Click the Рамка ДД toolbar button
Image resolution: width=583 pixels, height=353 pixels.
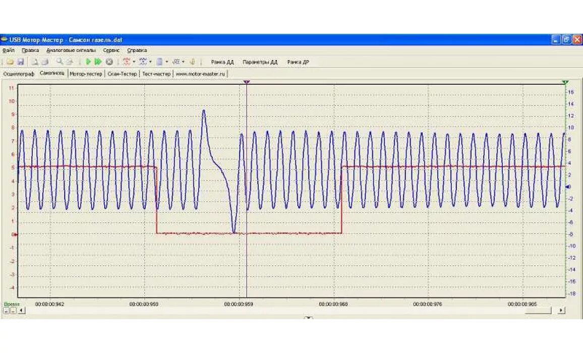click(x=222, y=62)
